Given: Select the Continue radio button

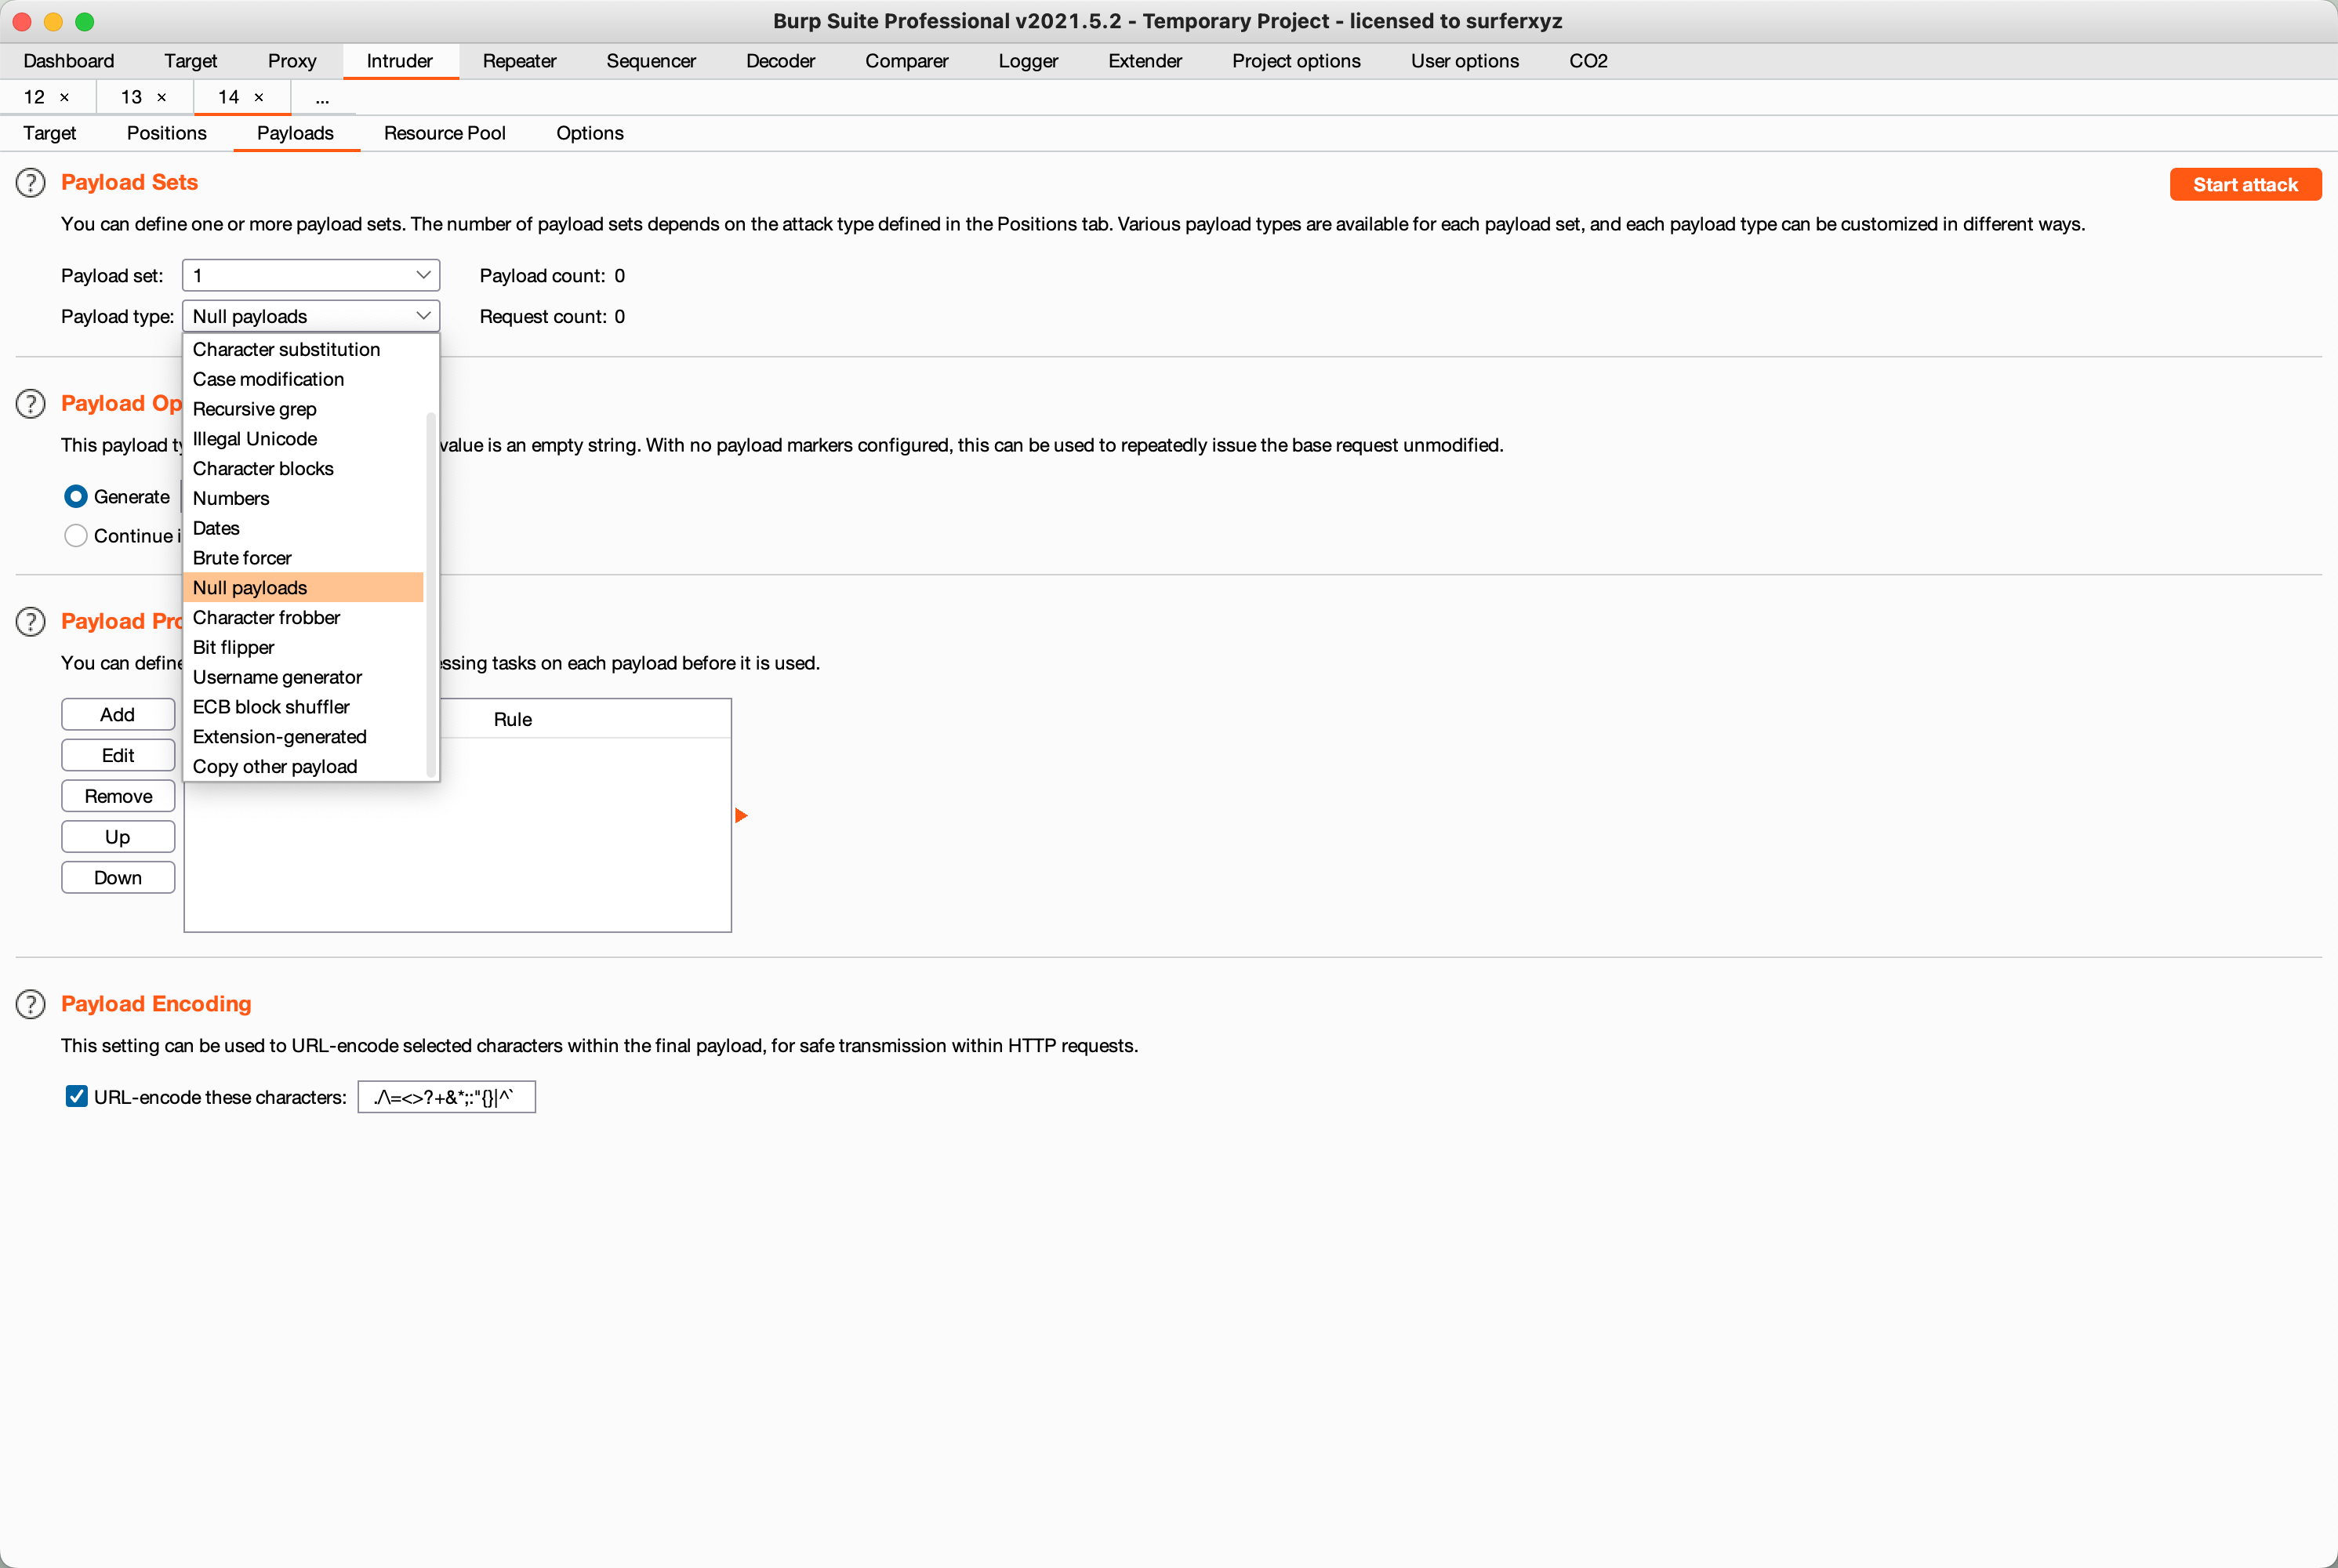Looking at the screenshot, I should point(76,536).
